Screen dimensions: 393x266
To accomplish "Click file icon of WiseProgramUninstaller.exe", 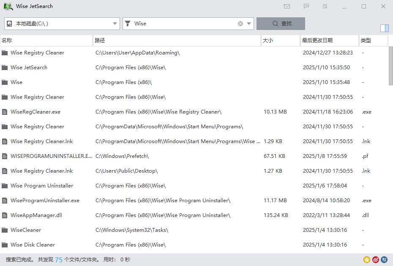I will (x=5, y=201).
